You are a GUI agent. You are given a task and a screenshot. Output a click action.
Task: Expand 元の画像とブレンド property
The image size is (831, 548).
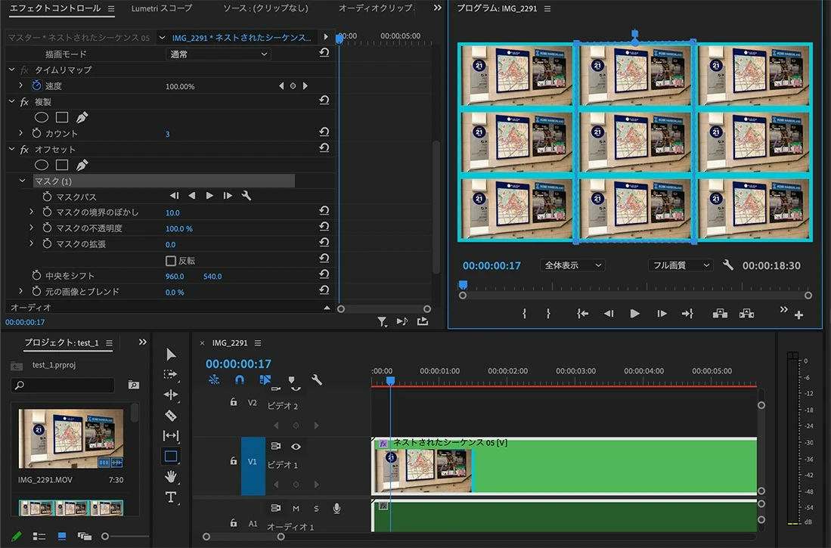coord(20,291)
